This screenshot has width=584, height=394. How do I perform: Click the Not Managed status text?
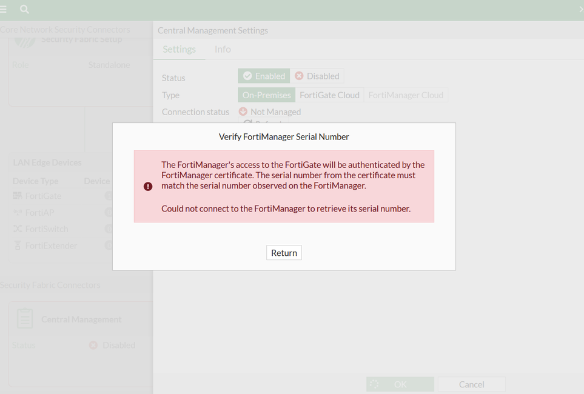pyautogui.click(x=275, y=112)
